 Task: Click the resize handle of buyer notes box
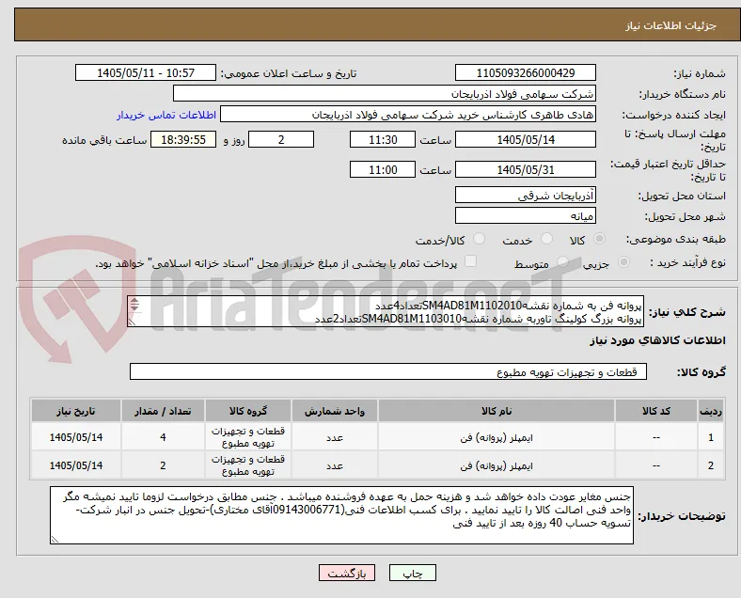tap(55, 539)
